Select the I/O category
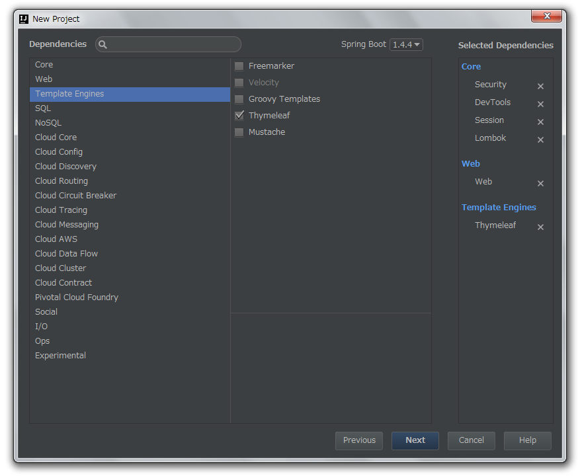The height and width of the screenshot is (476, 580). tap(130, 326)
